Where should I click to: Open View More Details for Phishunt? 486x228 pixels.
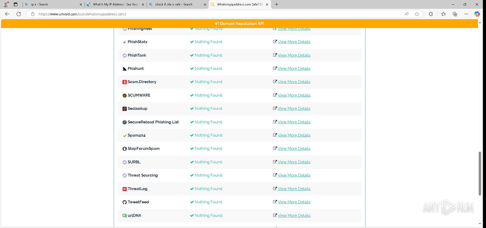point(294,69)
